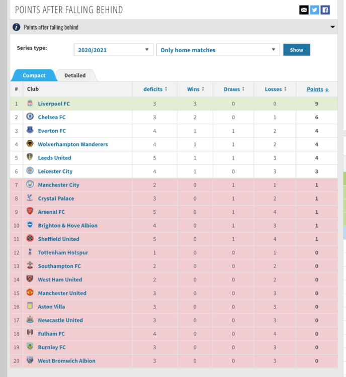Click the Show button
The width and height of the screenshot is (346, 377).
click(x=296, y=50)
